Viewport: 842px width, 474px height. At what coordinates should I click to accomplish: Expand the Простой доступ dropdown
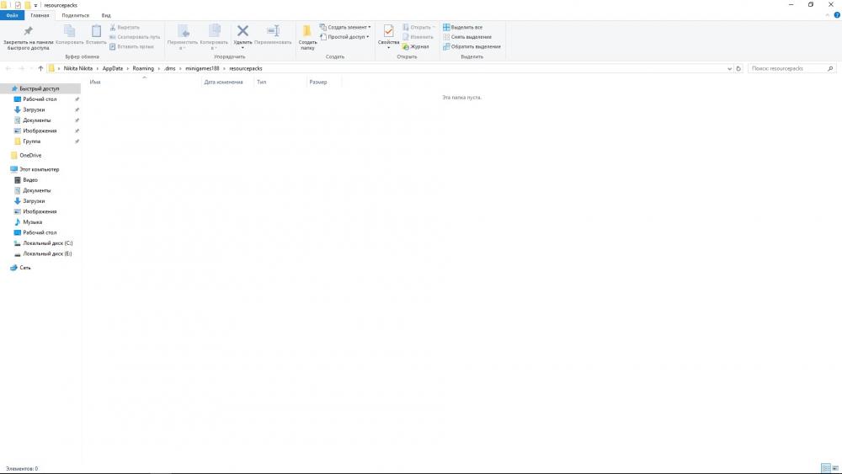coord(345,37)
